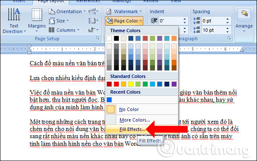
Task: Click the Page Color paint bucket icon
Action: point(109,21)
